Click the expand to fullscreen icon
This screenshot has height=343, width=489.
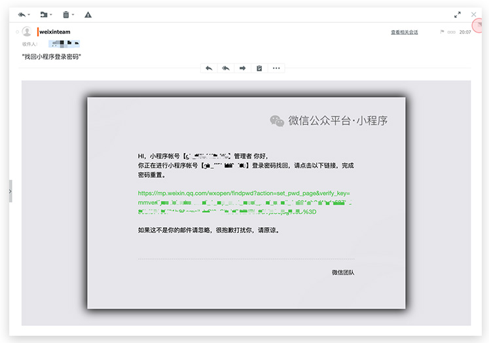click(x=457, y=14)
